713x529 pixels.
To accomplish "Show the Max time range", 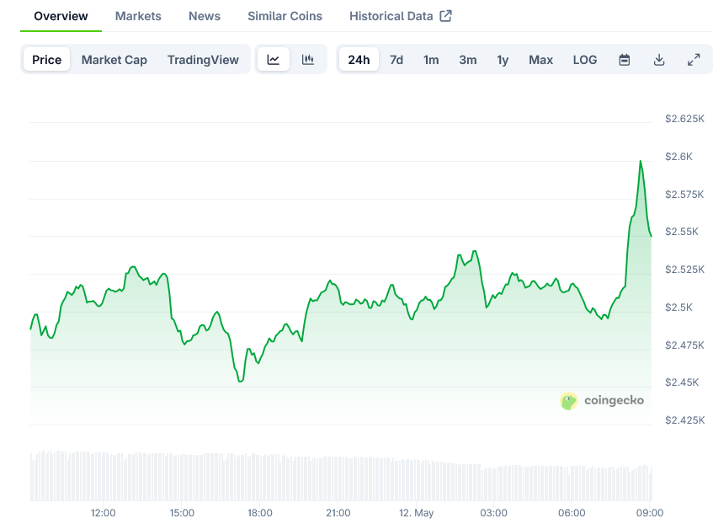I will 540,60.
